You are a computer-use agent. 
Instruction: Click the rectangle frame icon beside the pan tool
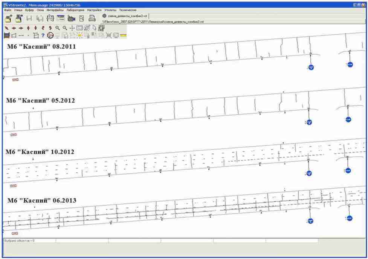(x=79, y=28)
